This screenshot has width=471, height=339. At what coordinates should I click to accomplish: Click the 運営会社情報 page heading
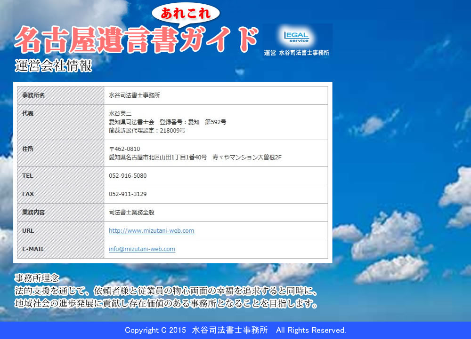tap(53, 66)
